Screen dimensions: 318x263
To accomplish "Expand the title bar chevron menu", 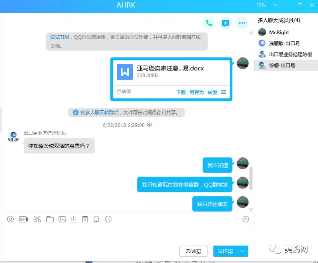I will point(275,5).
